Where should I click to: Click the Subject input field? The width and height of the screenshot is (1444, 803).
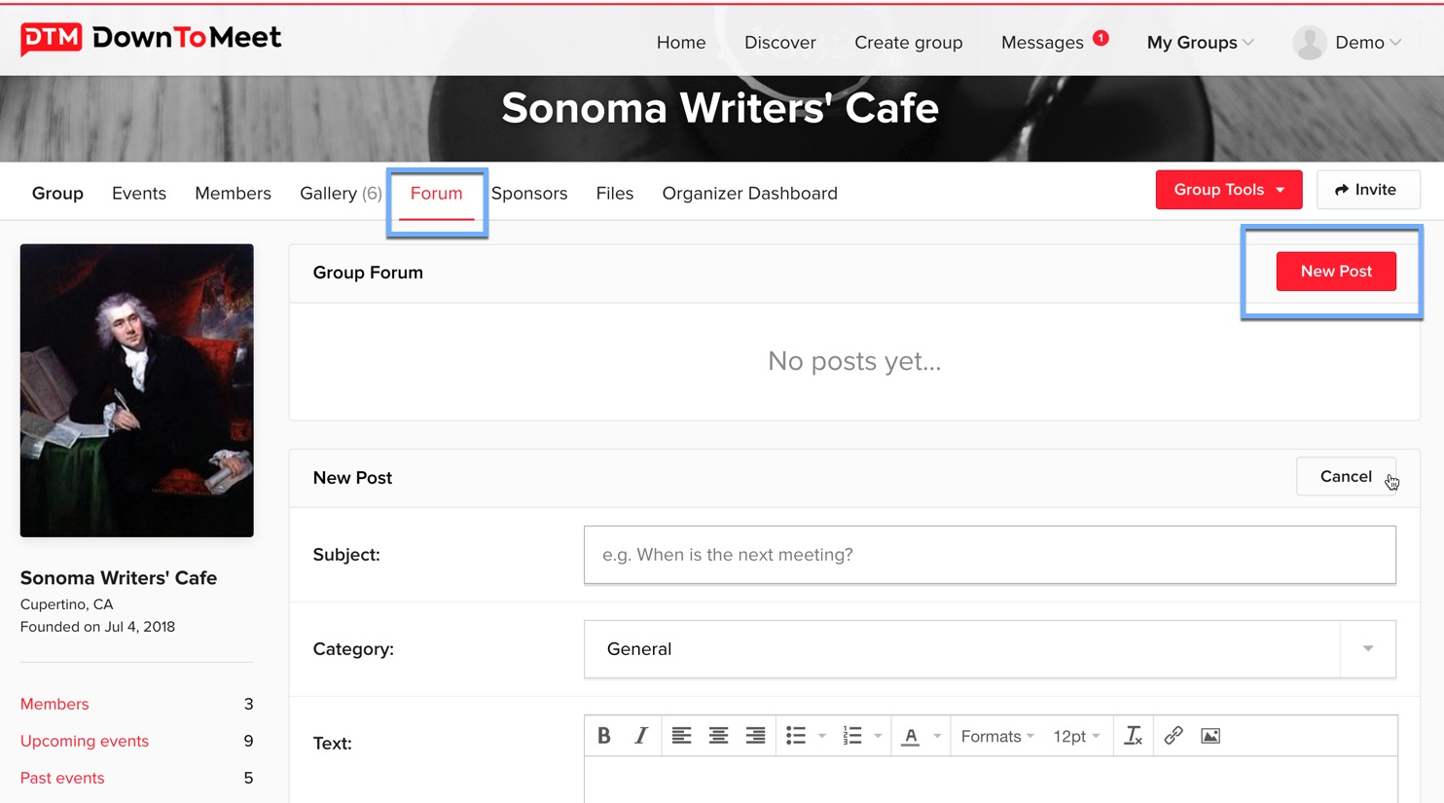click(x=989, y=555)
